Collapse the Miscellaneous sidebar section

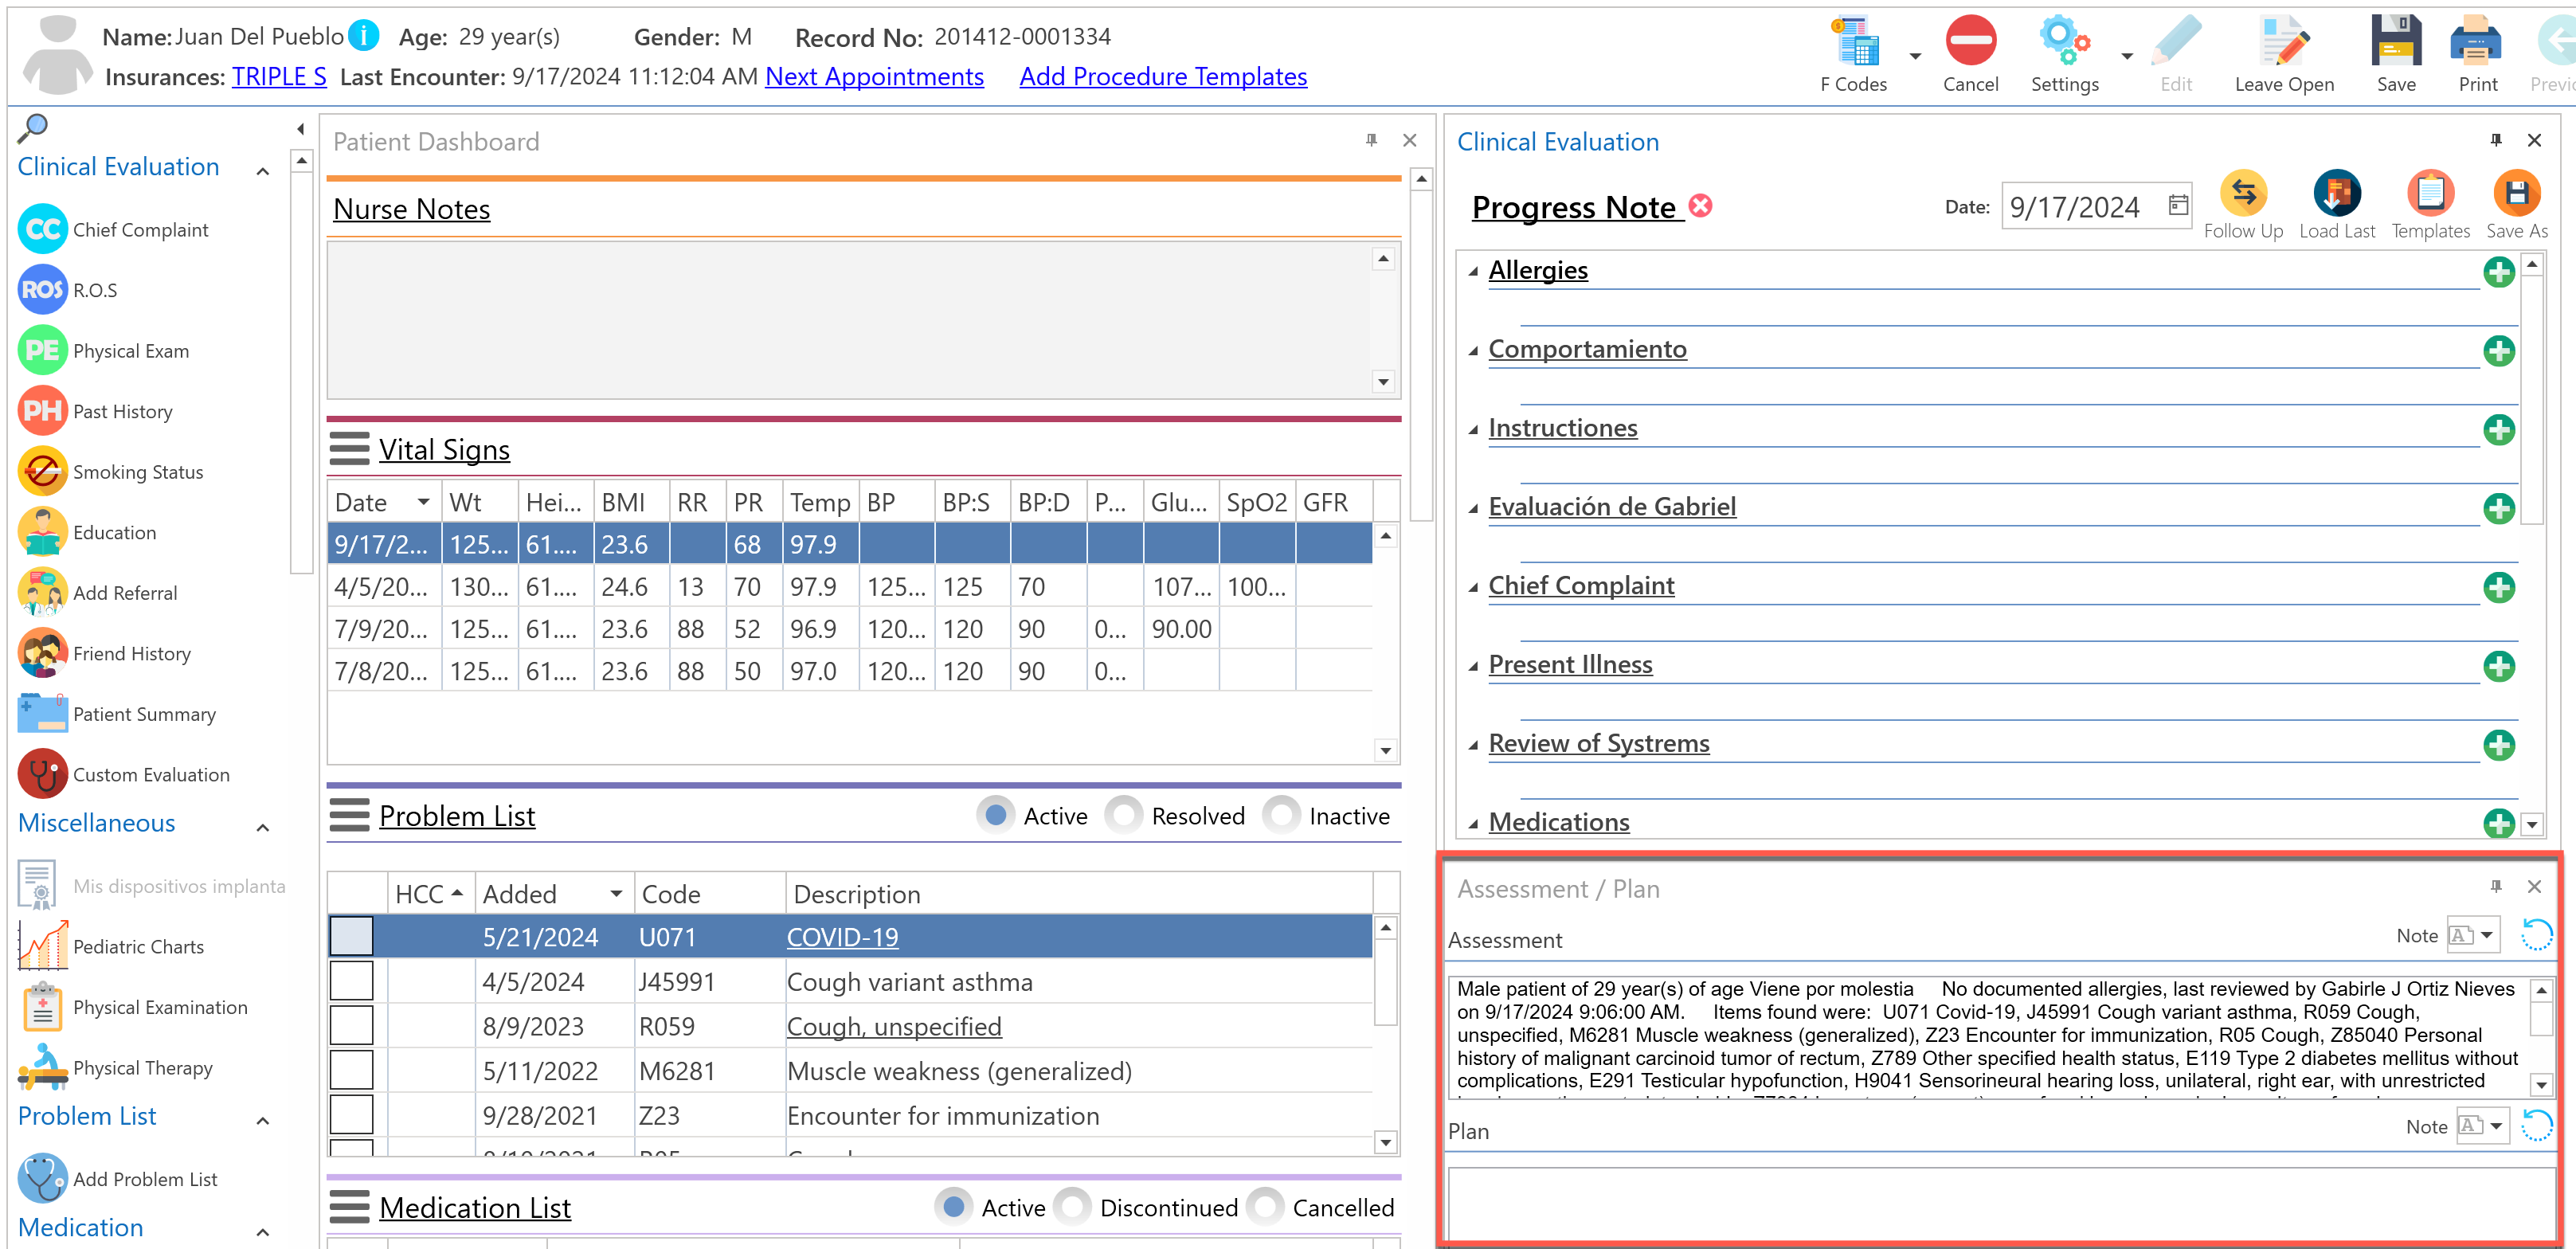[x=263, y=827]
